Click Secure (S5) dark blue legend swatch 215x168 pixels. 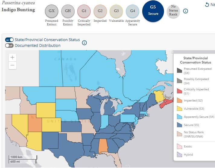click(179, 125)
